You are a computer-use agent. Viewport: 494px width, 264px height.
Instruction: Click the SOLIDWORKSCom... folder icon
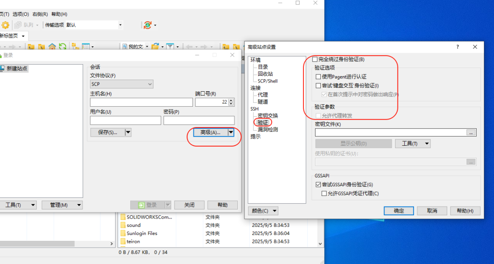pos(123,217)
